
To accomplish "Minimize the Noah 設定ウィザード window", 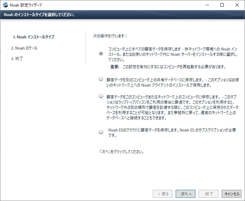I will 207,5.
